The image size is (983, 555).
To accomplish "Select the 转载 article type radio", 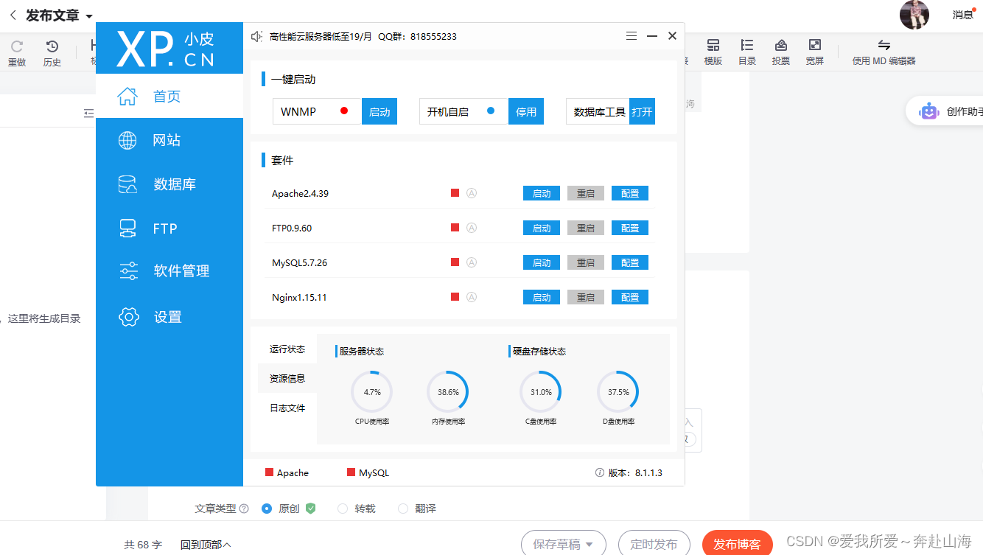I will (x=343, y=509).
